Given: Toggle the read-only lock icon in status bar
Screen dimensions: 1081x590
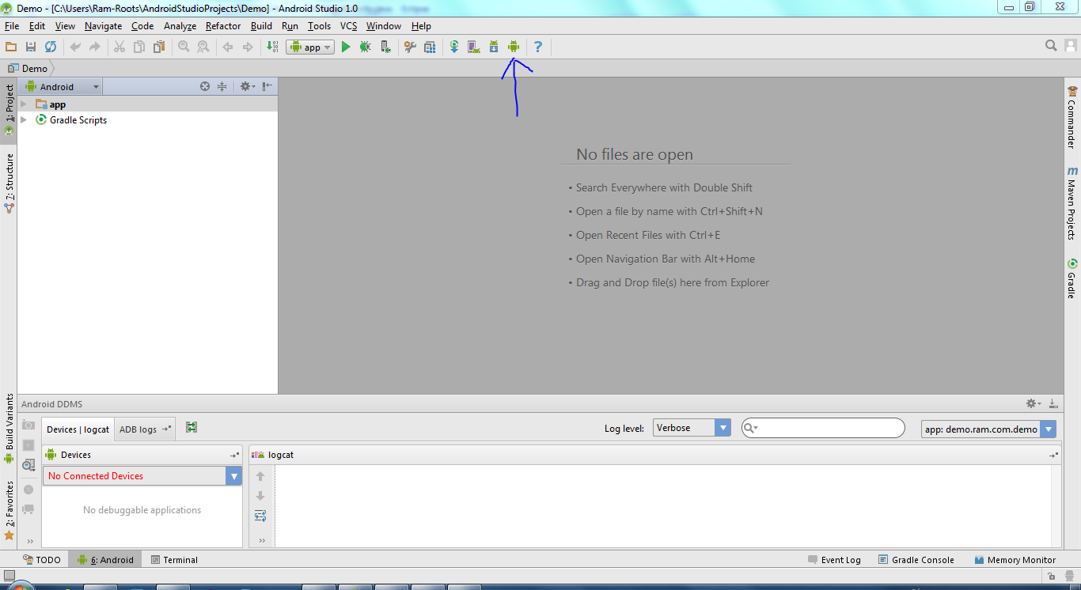Looking at the screenshot, I should (x=1051, y=577).
